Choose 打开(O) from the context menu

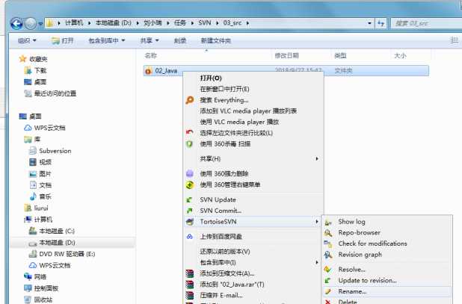(211, 78)
